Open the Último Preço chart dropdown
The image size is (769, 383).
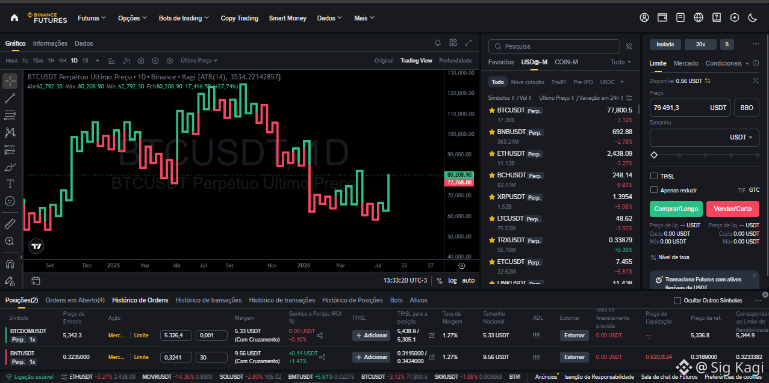[x=199, y=61]
